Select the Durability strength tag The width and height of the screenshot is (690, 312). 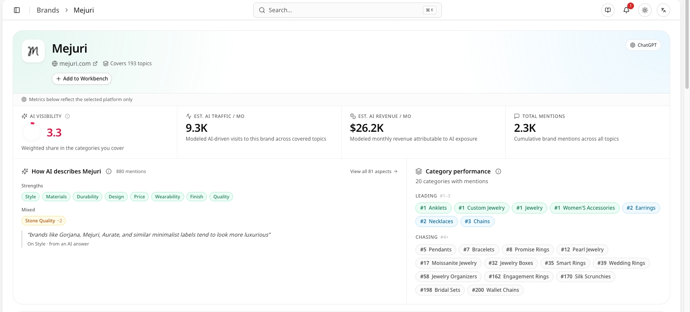[x=88, y=197]
